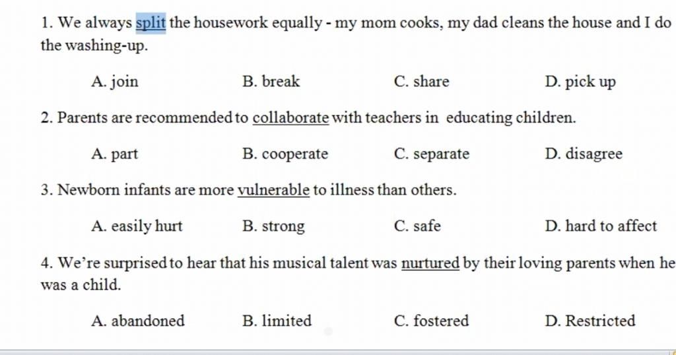
Task: Select answer D. Restricted
Action: tap(590, 321)
